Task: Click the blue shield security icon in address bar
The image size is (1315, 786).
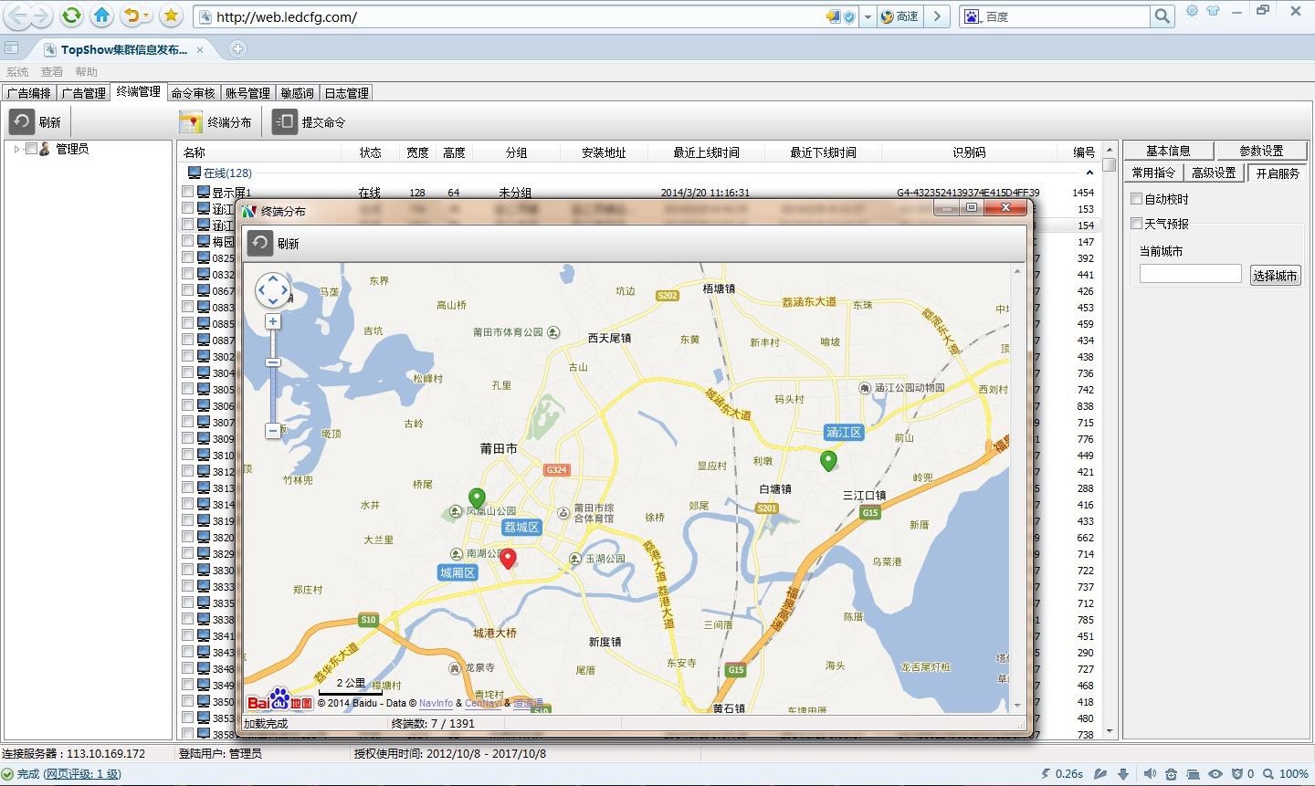Action: [x=849, y=16]
